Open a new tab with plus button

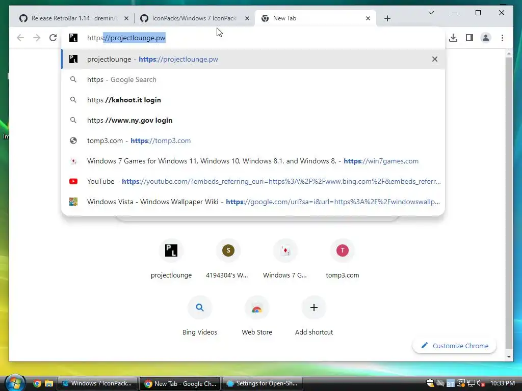pos(387,18)
